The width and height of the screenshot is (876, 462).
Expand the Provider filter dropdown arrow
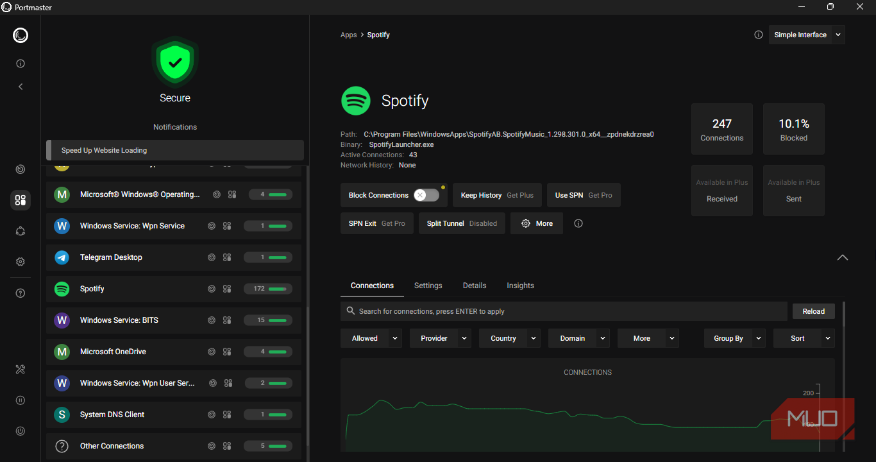[x=465, y=338]
